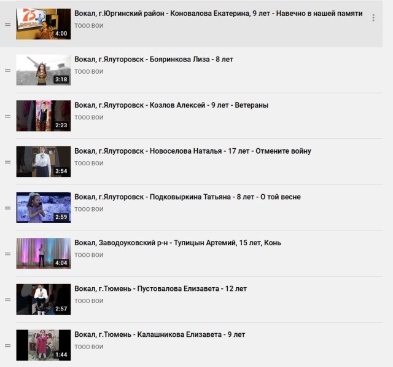Open ТООО ВОИ channel under Тупицын Артемий video

coord(89,255)
